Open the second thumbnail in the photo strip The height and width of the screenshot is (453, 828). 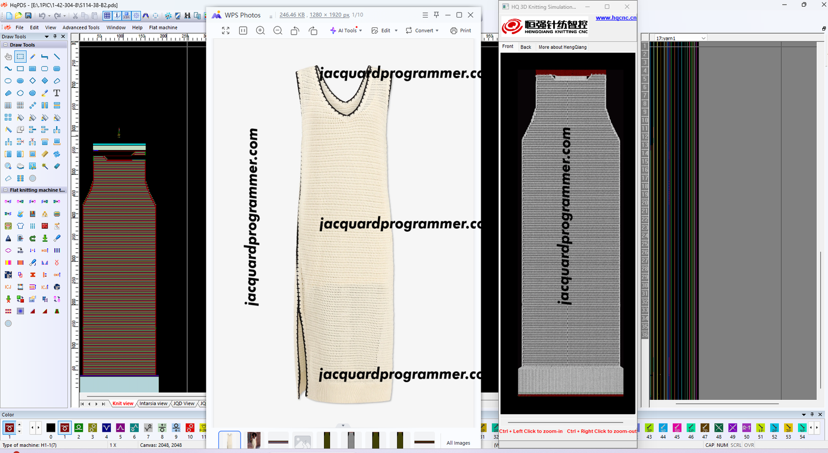(x=254, y=441)
